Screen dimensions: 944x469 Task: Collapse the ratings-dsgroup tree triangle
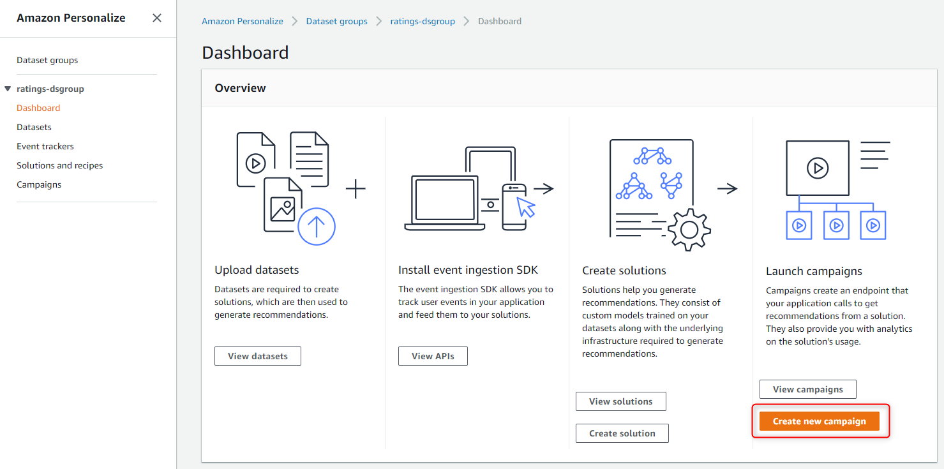[x=8, y=89]
